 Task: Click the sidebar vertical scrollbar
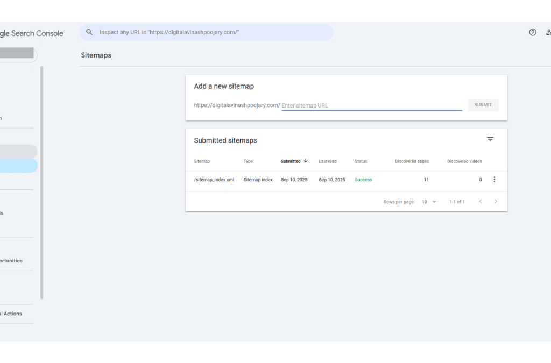(42, 183)
